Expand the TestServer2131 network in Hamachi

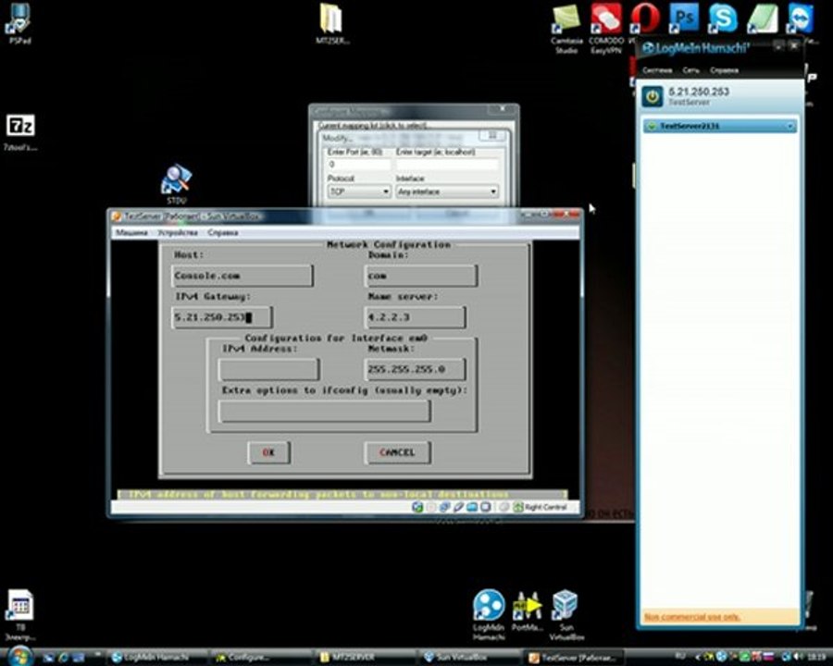[x=790, y=127]
